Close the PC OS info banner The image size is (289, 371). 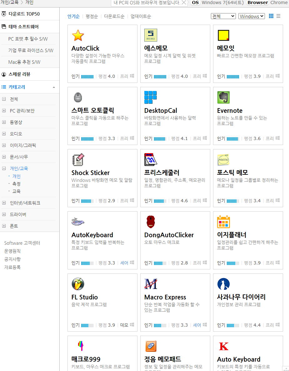(x=184, y=3)
